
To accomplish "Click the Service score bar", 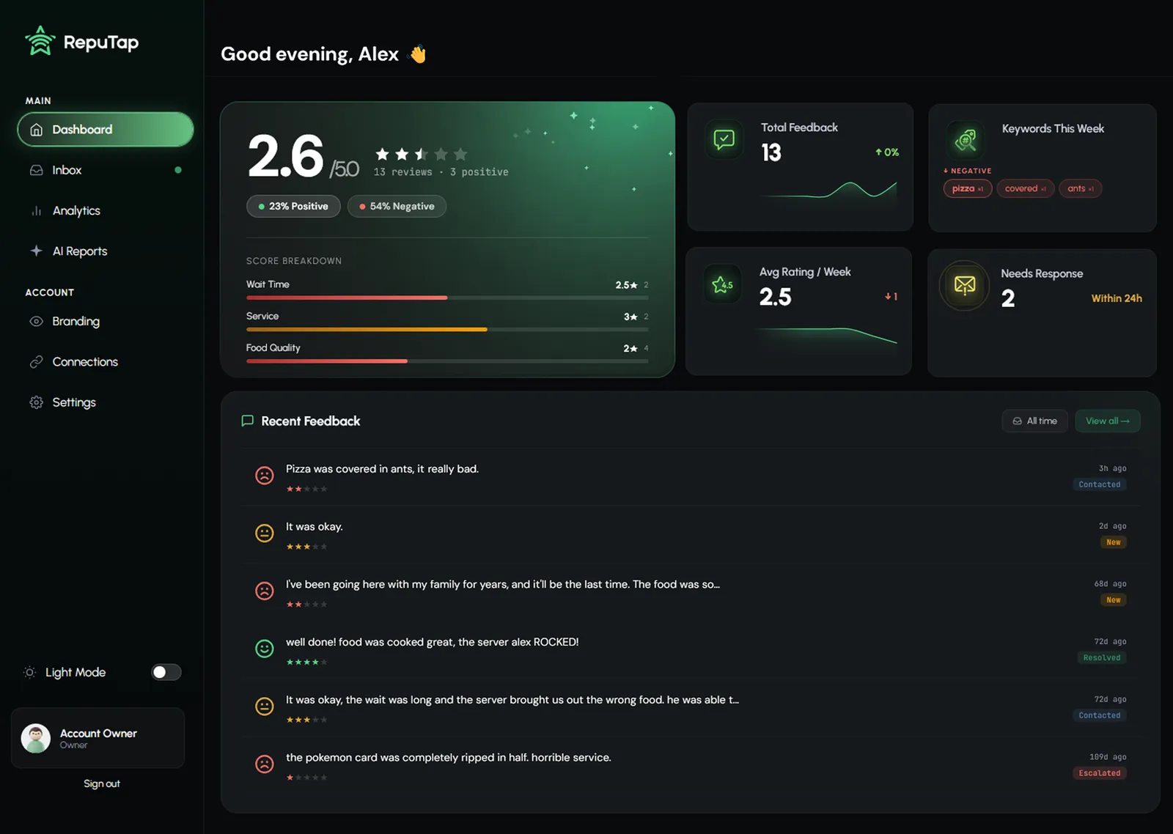I will (447, 330).
